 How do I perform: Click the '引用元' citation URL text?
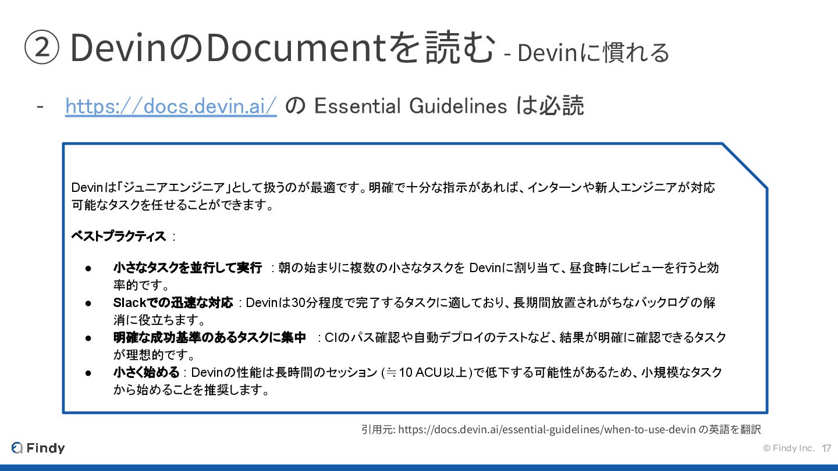(561, 430)
